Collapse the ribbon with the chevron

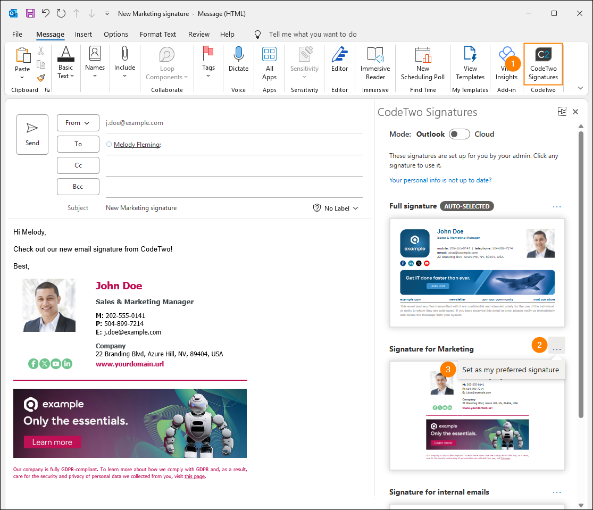tap(581, 88)
